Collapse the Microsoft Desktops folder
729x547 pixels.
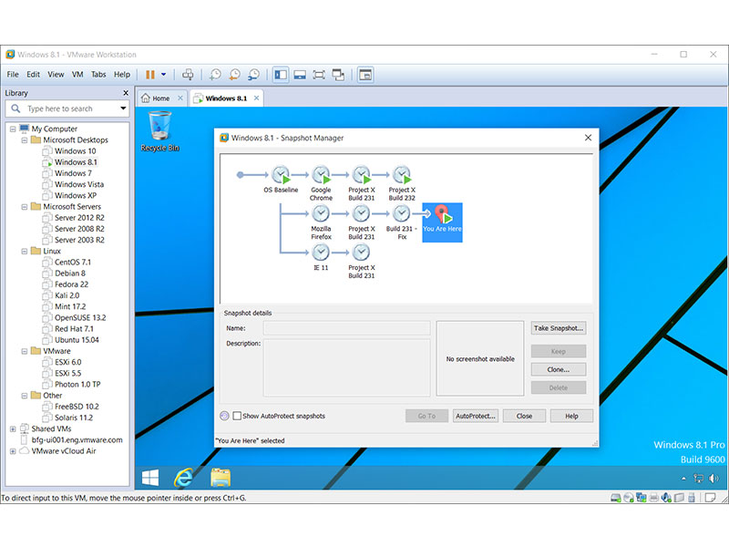(25, 140)
